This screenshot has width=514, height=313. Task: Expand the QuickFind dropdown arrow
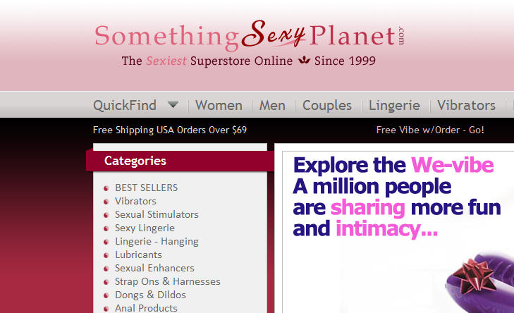point(173,105)
